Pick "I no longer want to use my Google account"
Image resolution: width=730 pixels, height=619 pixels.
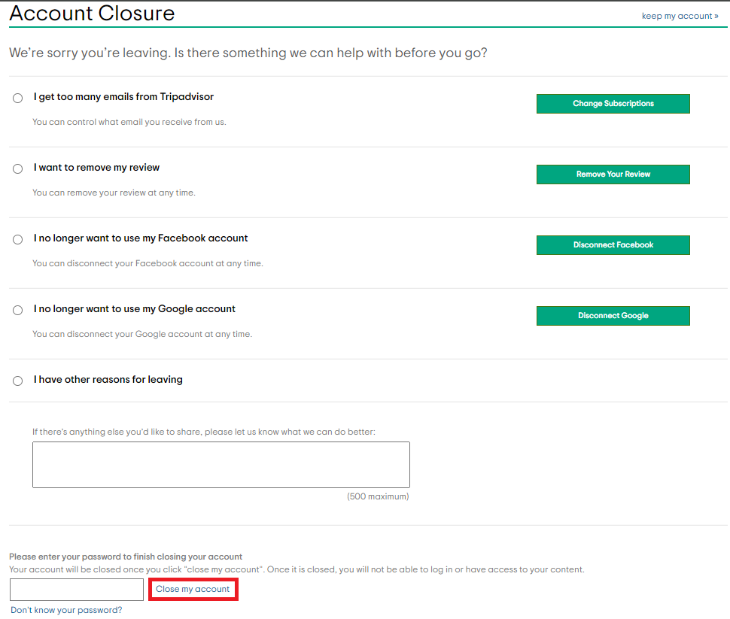17,310
